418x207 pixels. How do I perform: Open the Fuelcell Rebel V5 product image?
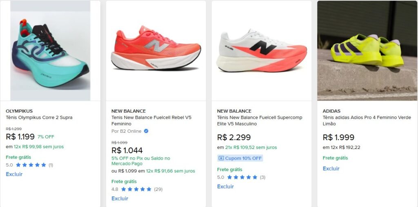[156, 51]
